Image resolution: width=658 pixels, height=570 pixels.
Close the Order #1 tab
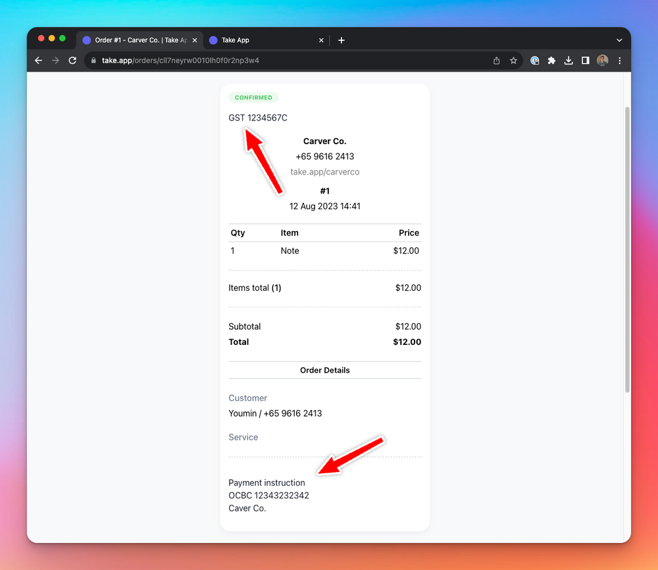(x=195, y=40)
